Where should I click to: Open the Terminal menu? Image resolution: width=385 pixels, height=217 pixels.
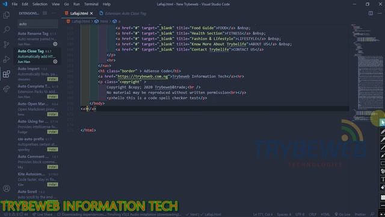click(x=91, y=4)
